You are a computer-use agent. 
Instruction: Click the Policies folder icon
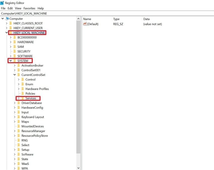[23, 93]
